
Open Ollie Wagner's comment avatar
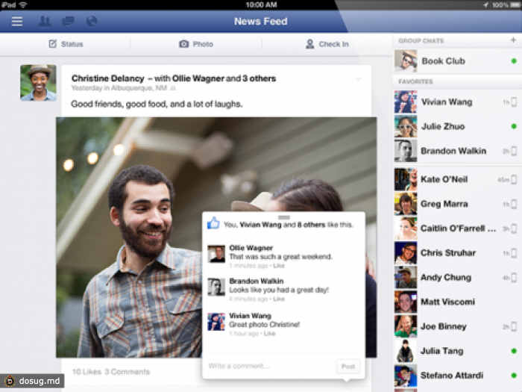point(216,254)
